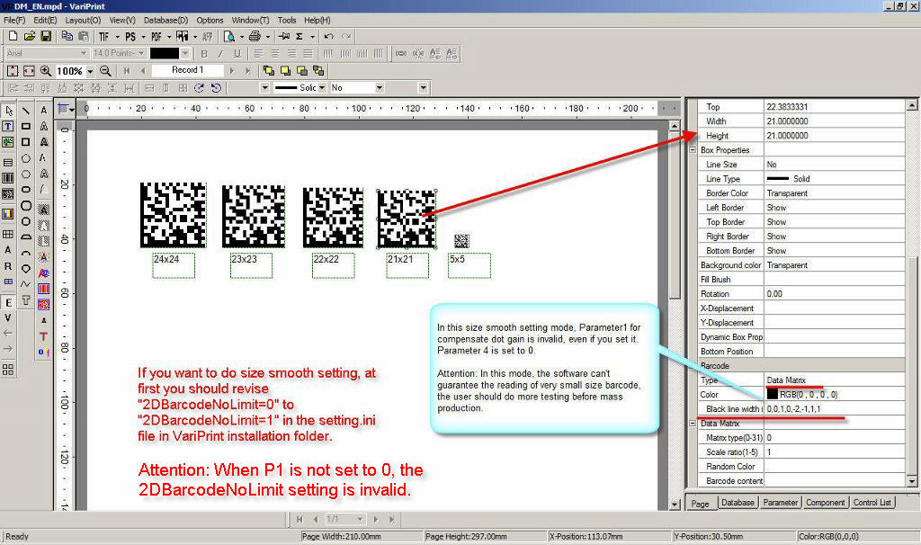Select the table grid tool
This screenshot has height=545, width=921.
point(8,234)
